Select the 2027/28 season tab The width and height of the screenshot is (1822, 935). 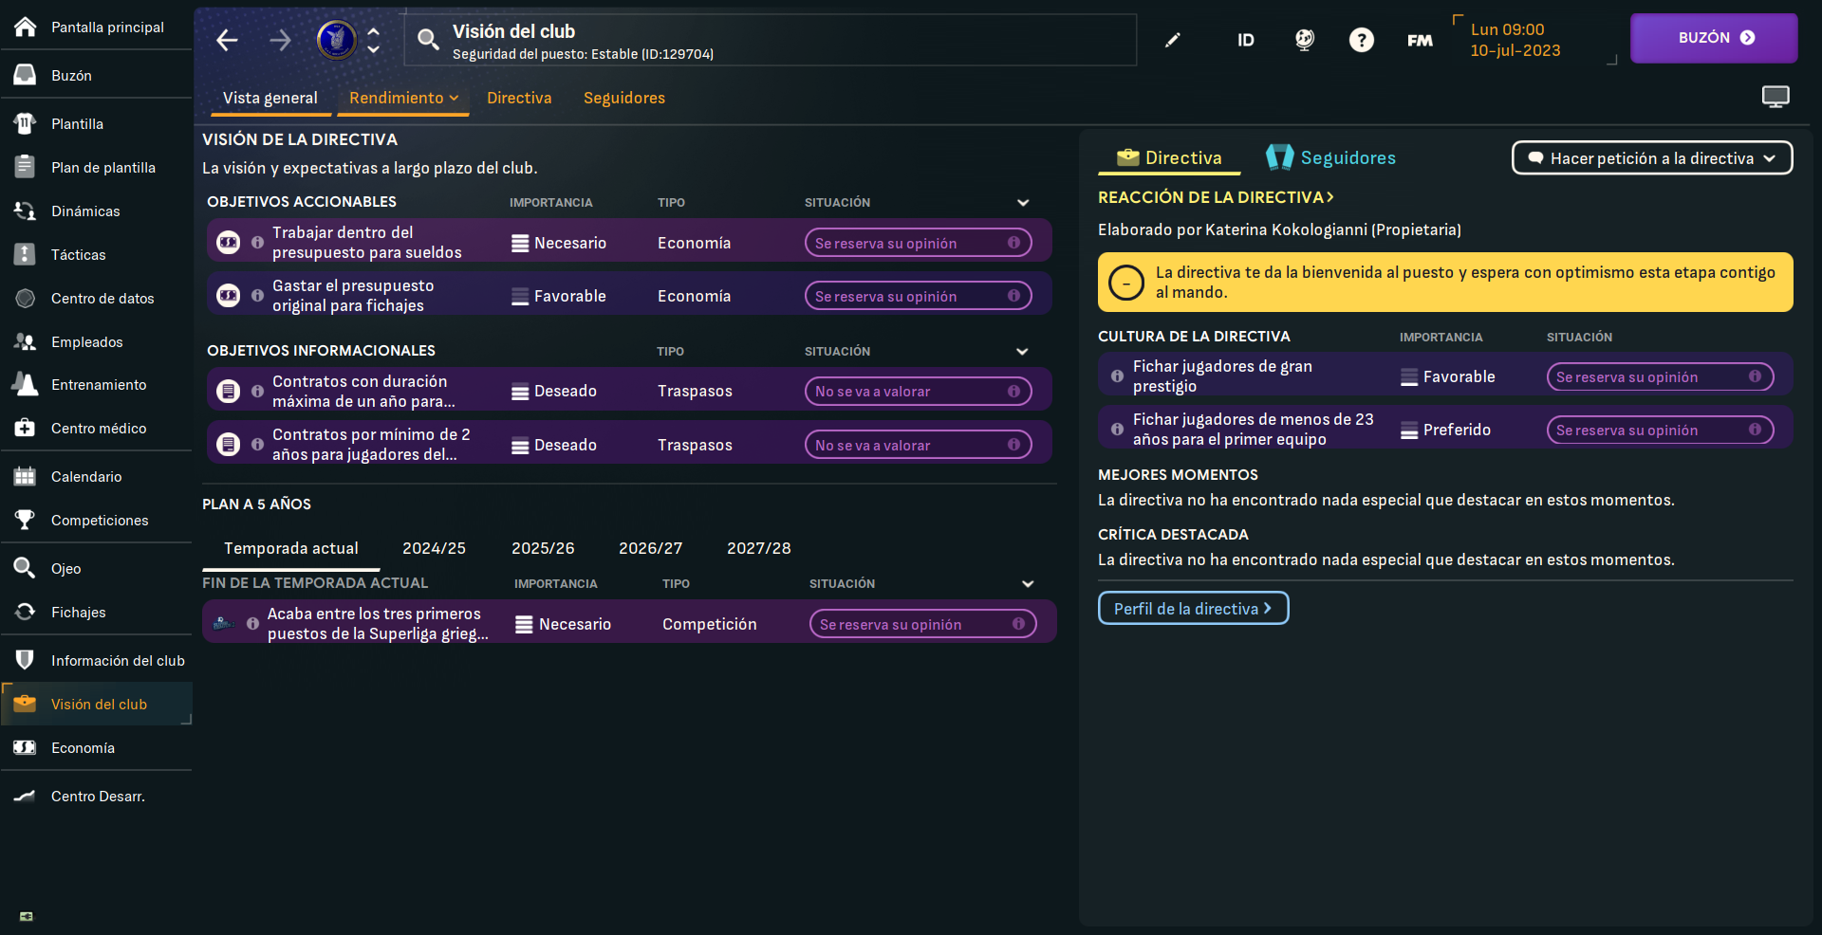pyautogui.click(x=758, y=548)
